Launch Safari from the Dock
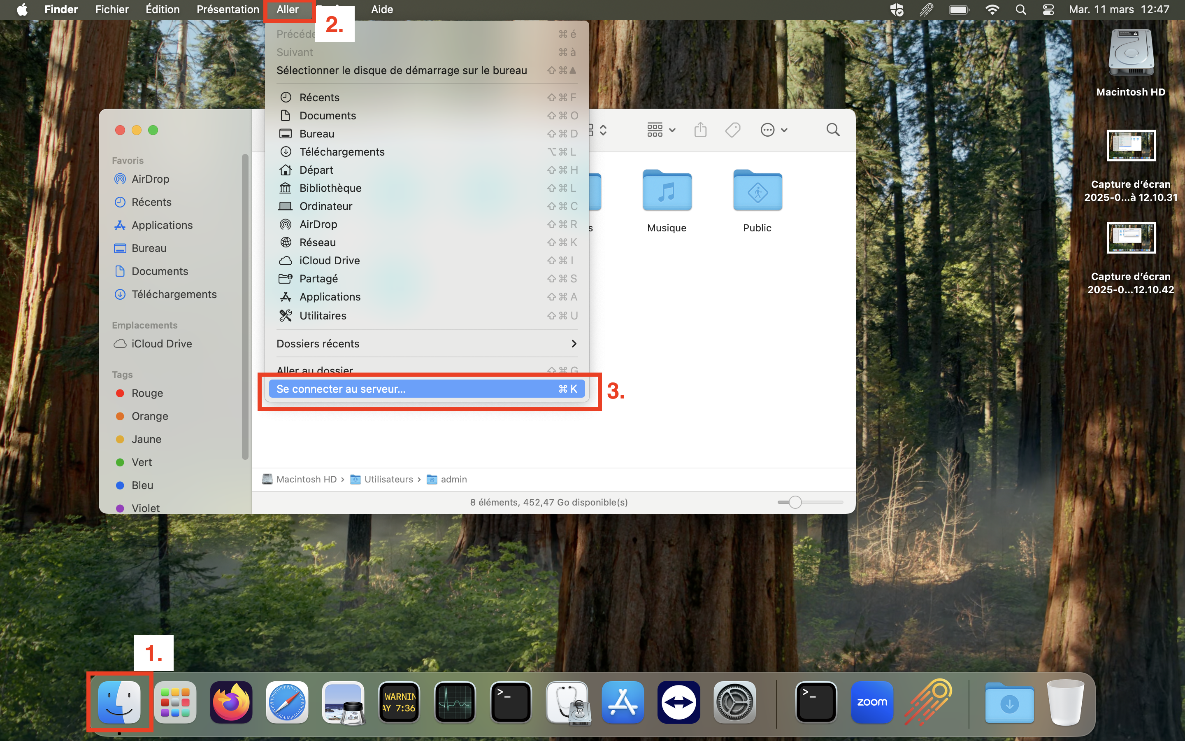The image size is (1185, 741). point(287,702)
